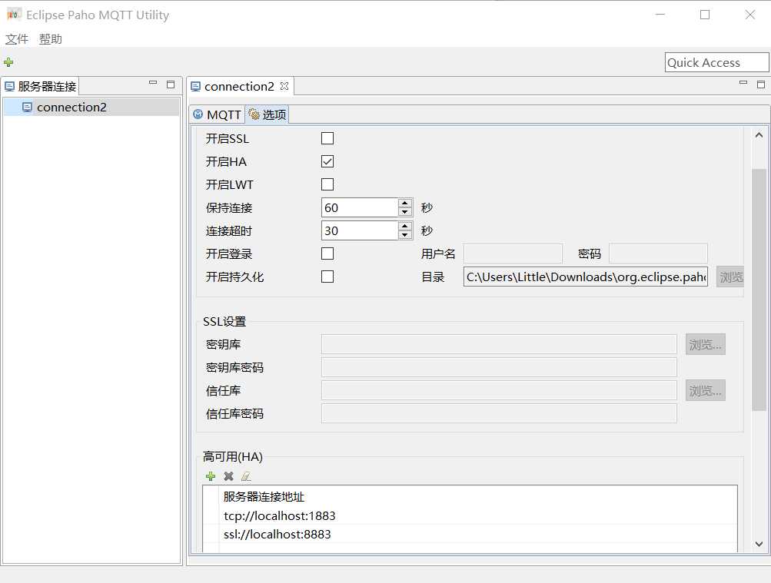Click the 密码 input field
Screen dimensions: 771x583
tap(659, 254)
